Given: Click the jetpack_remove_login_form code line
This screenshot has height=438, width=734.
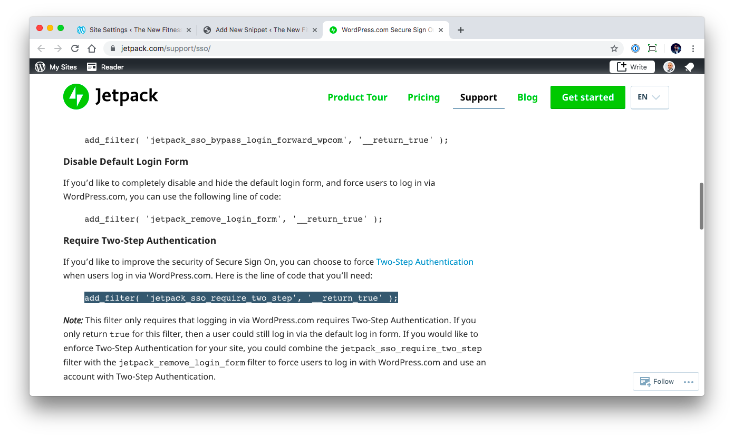Looking at the screenshot, I should click(233, 219).
